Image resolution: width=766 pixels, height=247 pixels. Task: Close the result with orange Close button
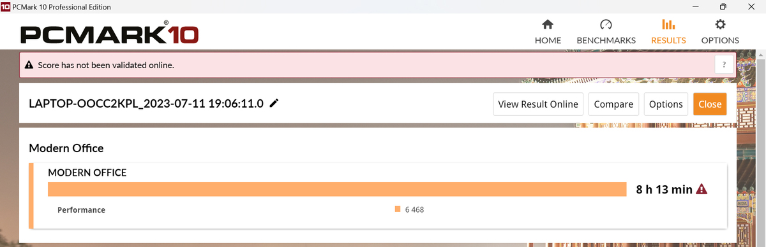[710, 104]
